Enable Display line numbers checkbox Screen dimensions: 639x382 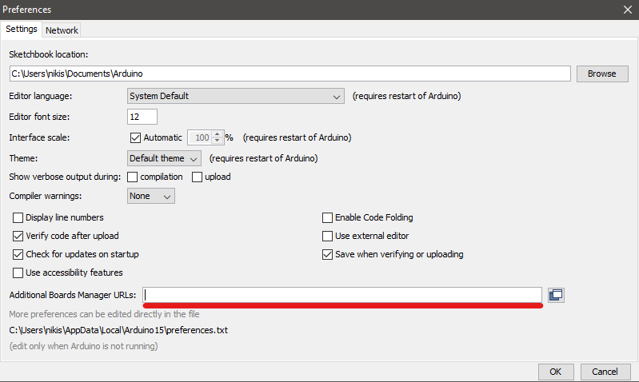[18, 217]
